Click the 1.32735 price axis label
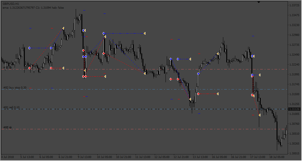This screenshot has height=161, width=302. [x=295, y=45]
